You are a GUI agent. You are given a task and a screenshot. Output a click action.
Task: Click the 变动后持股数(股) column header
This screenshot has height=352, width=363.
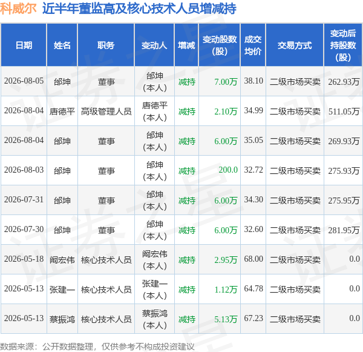[x=343, y=45]
